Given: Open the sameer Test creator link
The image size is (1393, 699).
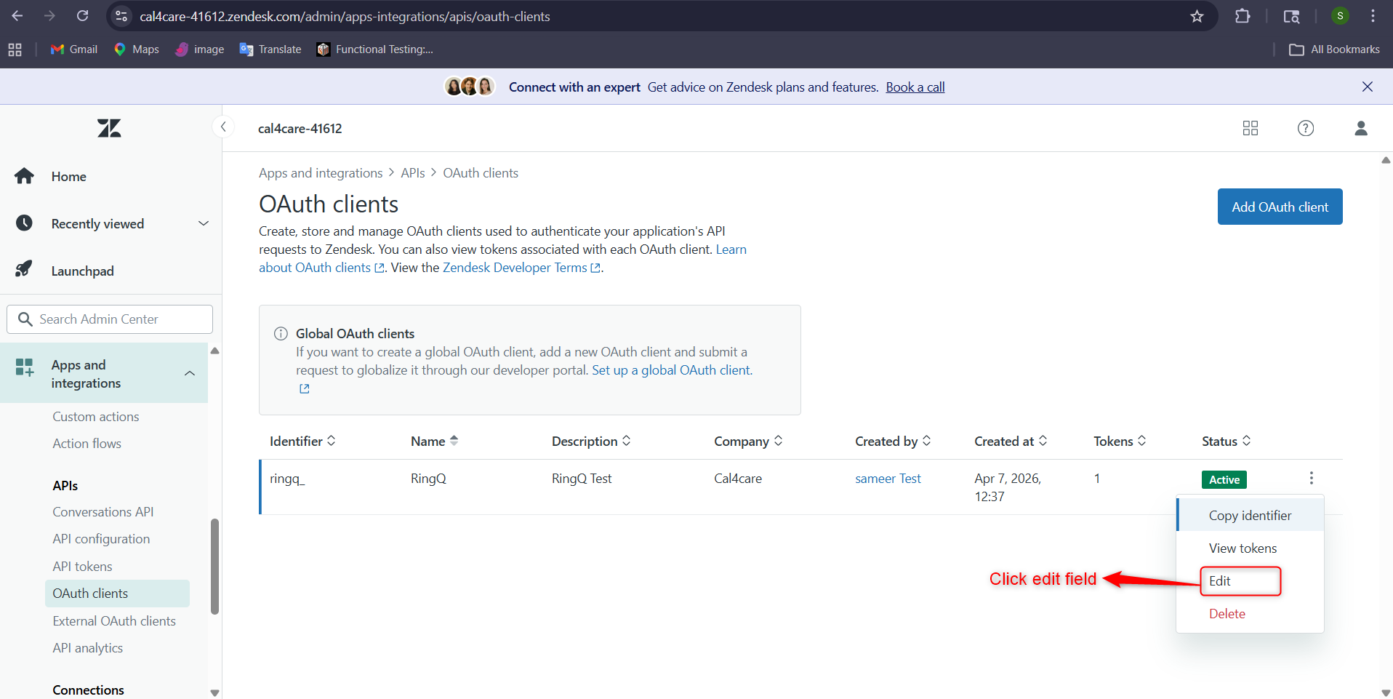Looking at the screenshot, I should click(888, 479).
